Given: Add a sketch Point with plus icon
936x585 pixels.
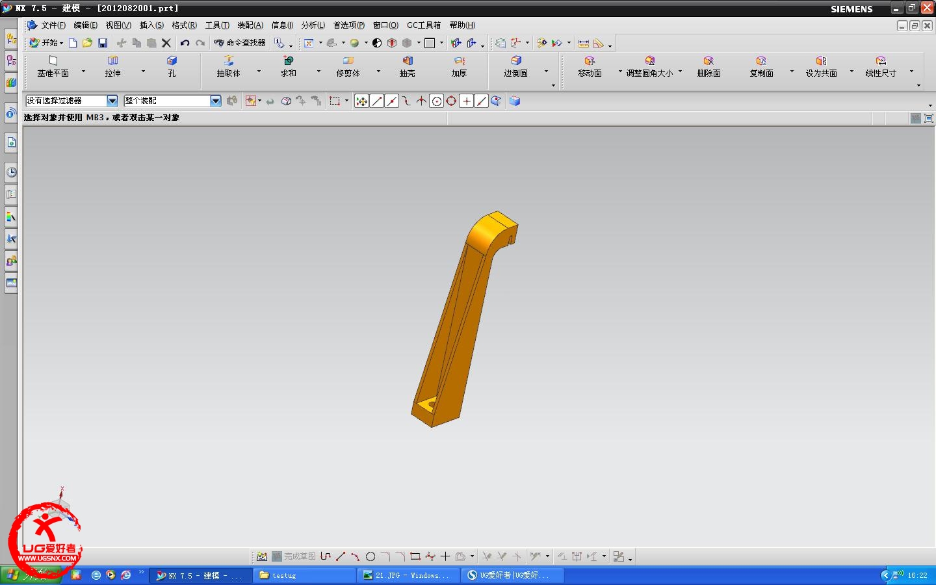Looking at the screenshot, I should point(445,556).
